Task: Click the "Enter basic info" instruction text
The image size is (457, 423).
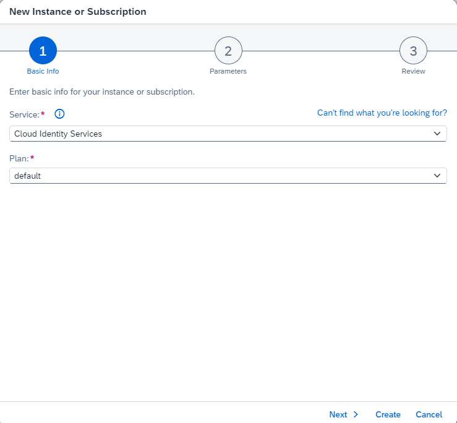Action: [x=102, y=92]
